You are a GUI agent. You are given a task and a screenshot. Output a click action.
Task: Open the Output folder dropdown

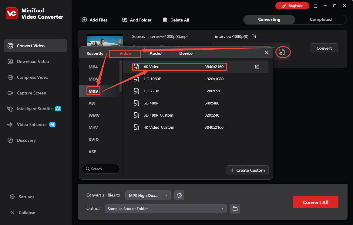tap(166, 209)
